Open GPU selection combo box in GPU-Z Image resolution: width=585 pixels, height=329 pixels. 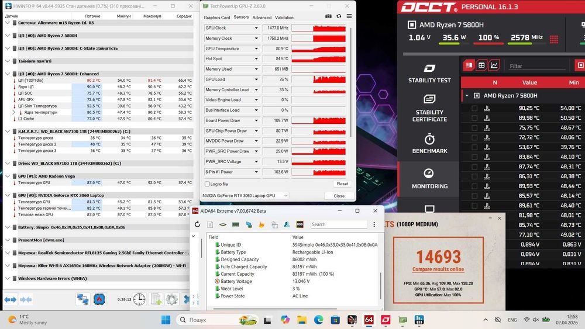point(245,196)
